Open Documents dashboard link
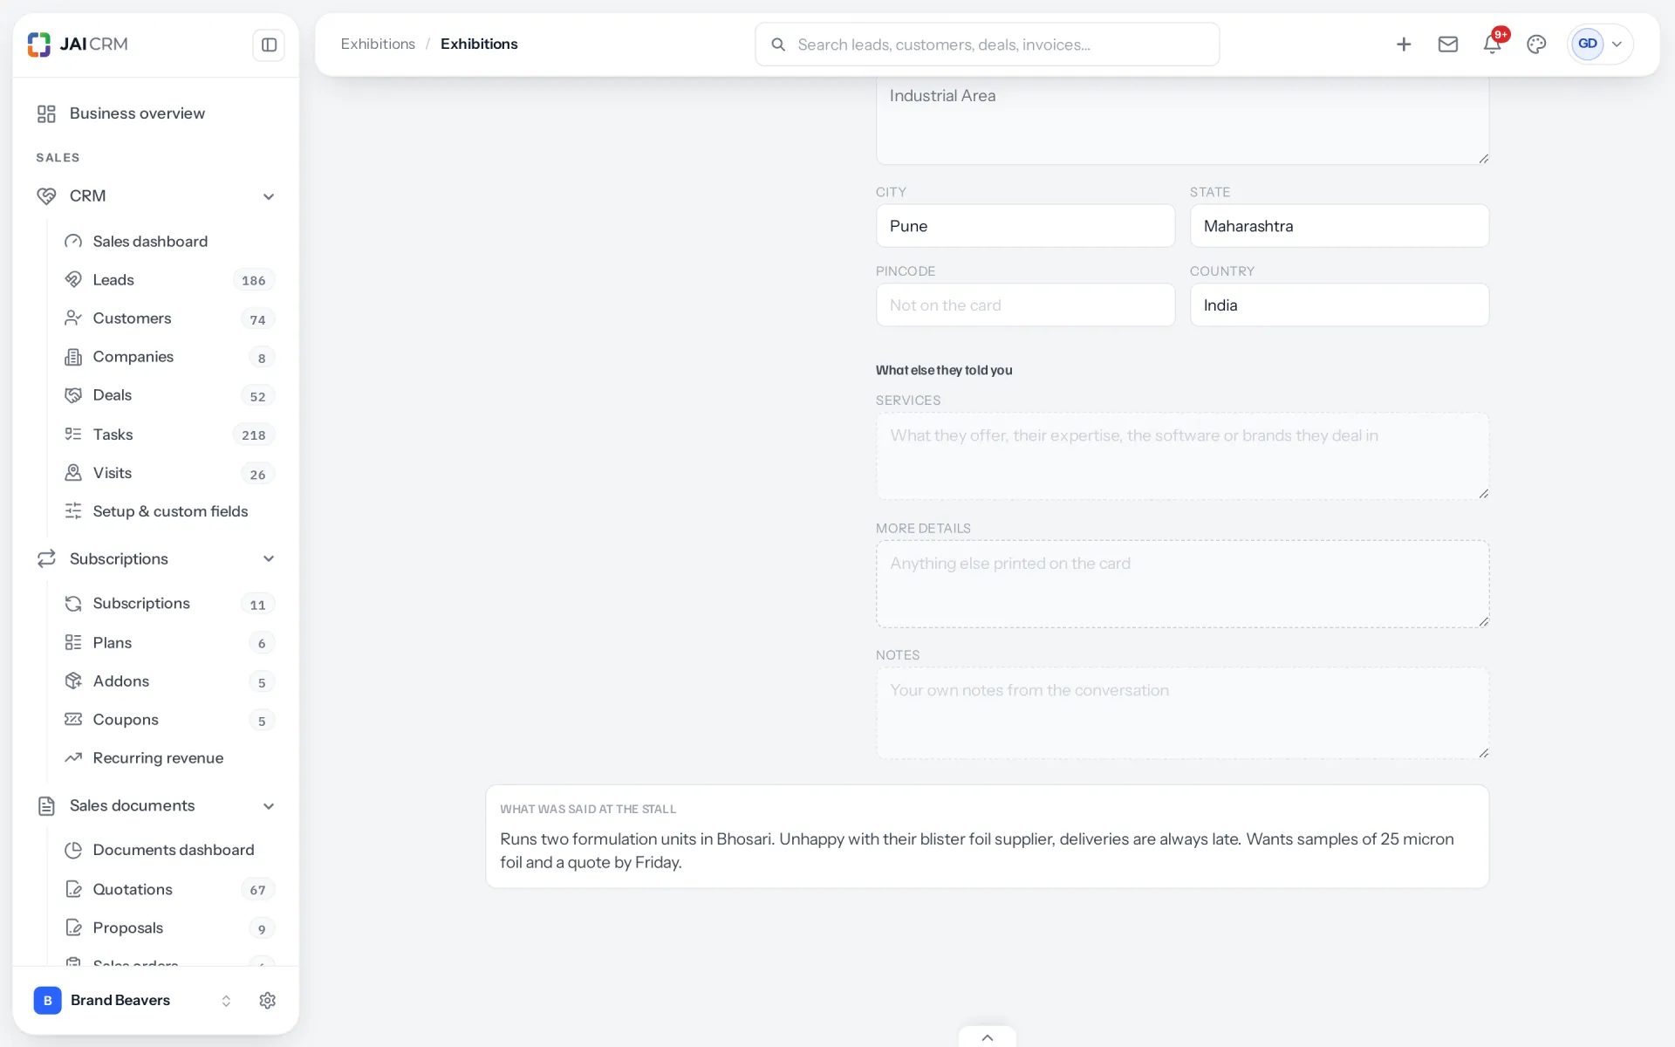 (x=168, y=850)
